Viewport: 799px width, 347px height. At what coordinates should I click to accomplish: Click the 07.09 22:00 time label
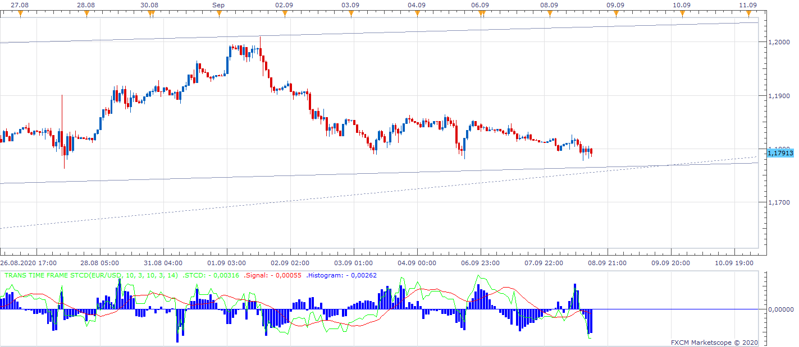click(x=544, y=262)
